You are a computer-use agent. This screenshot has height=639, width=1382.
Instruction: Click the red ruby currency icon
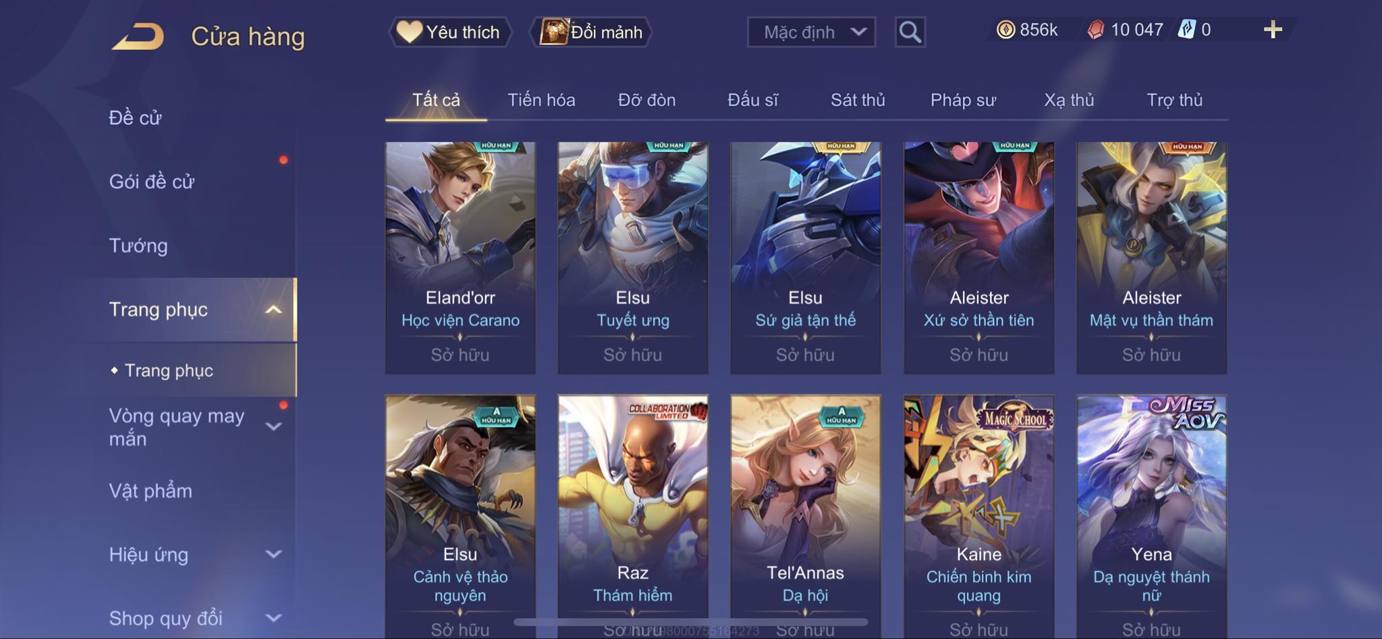pyautogui.click(x=1096, y=30)
